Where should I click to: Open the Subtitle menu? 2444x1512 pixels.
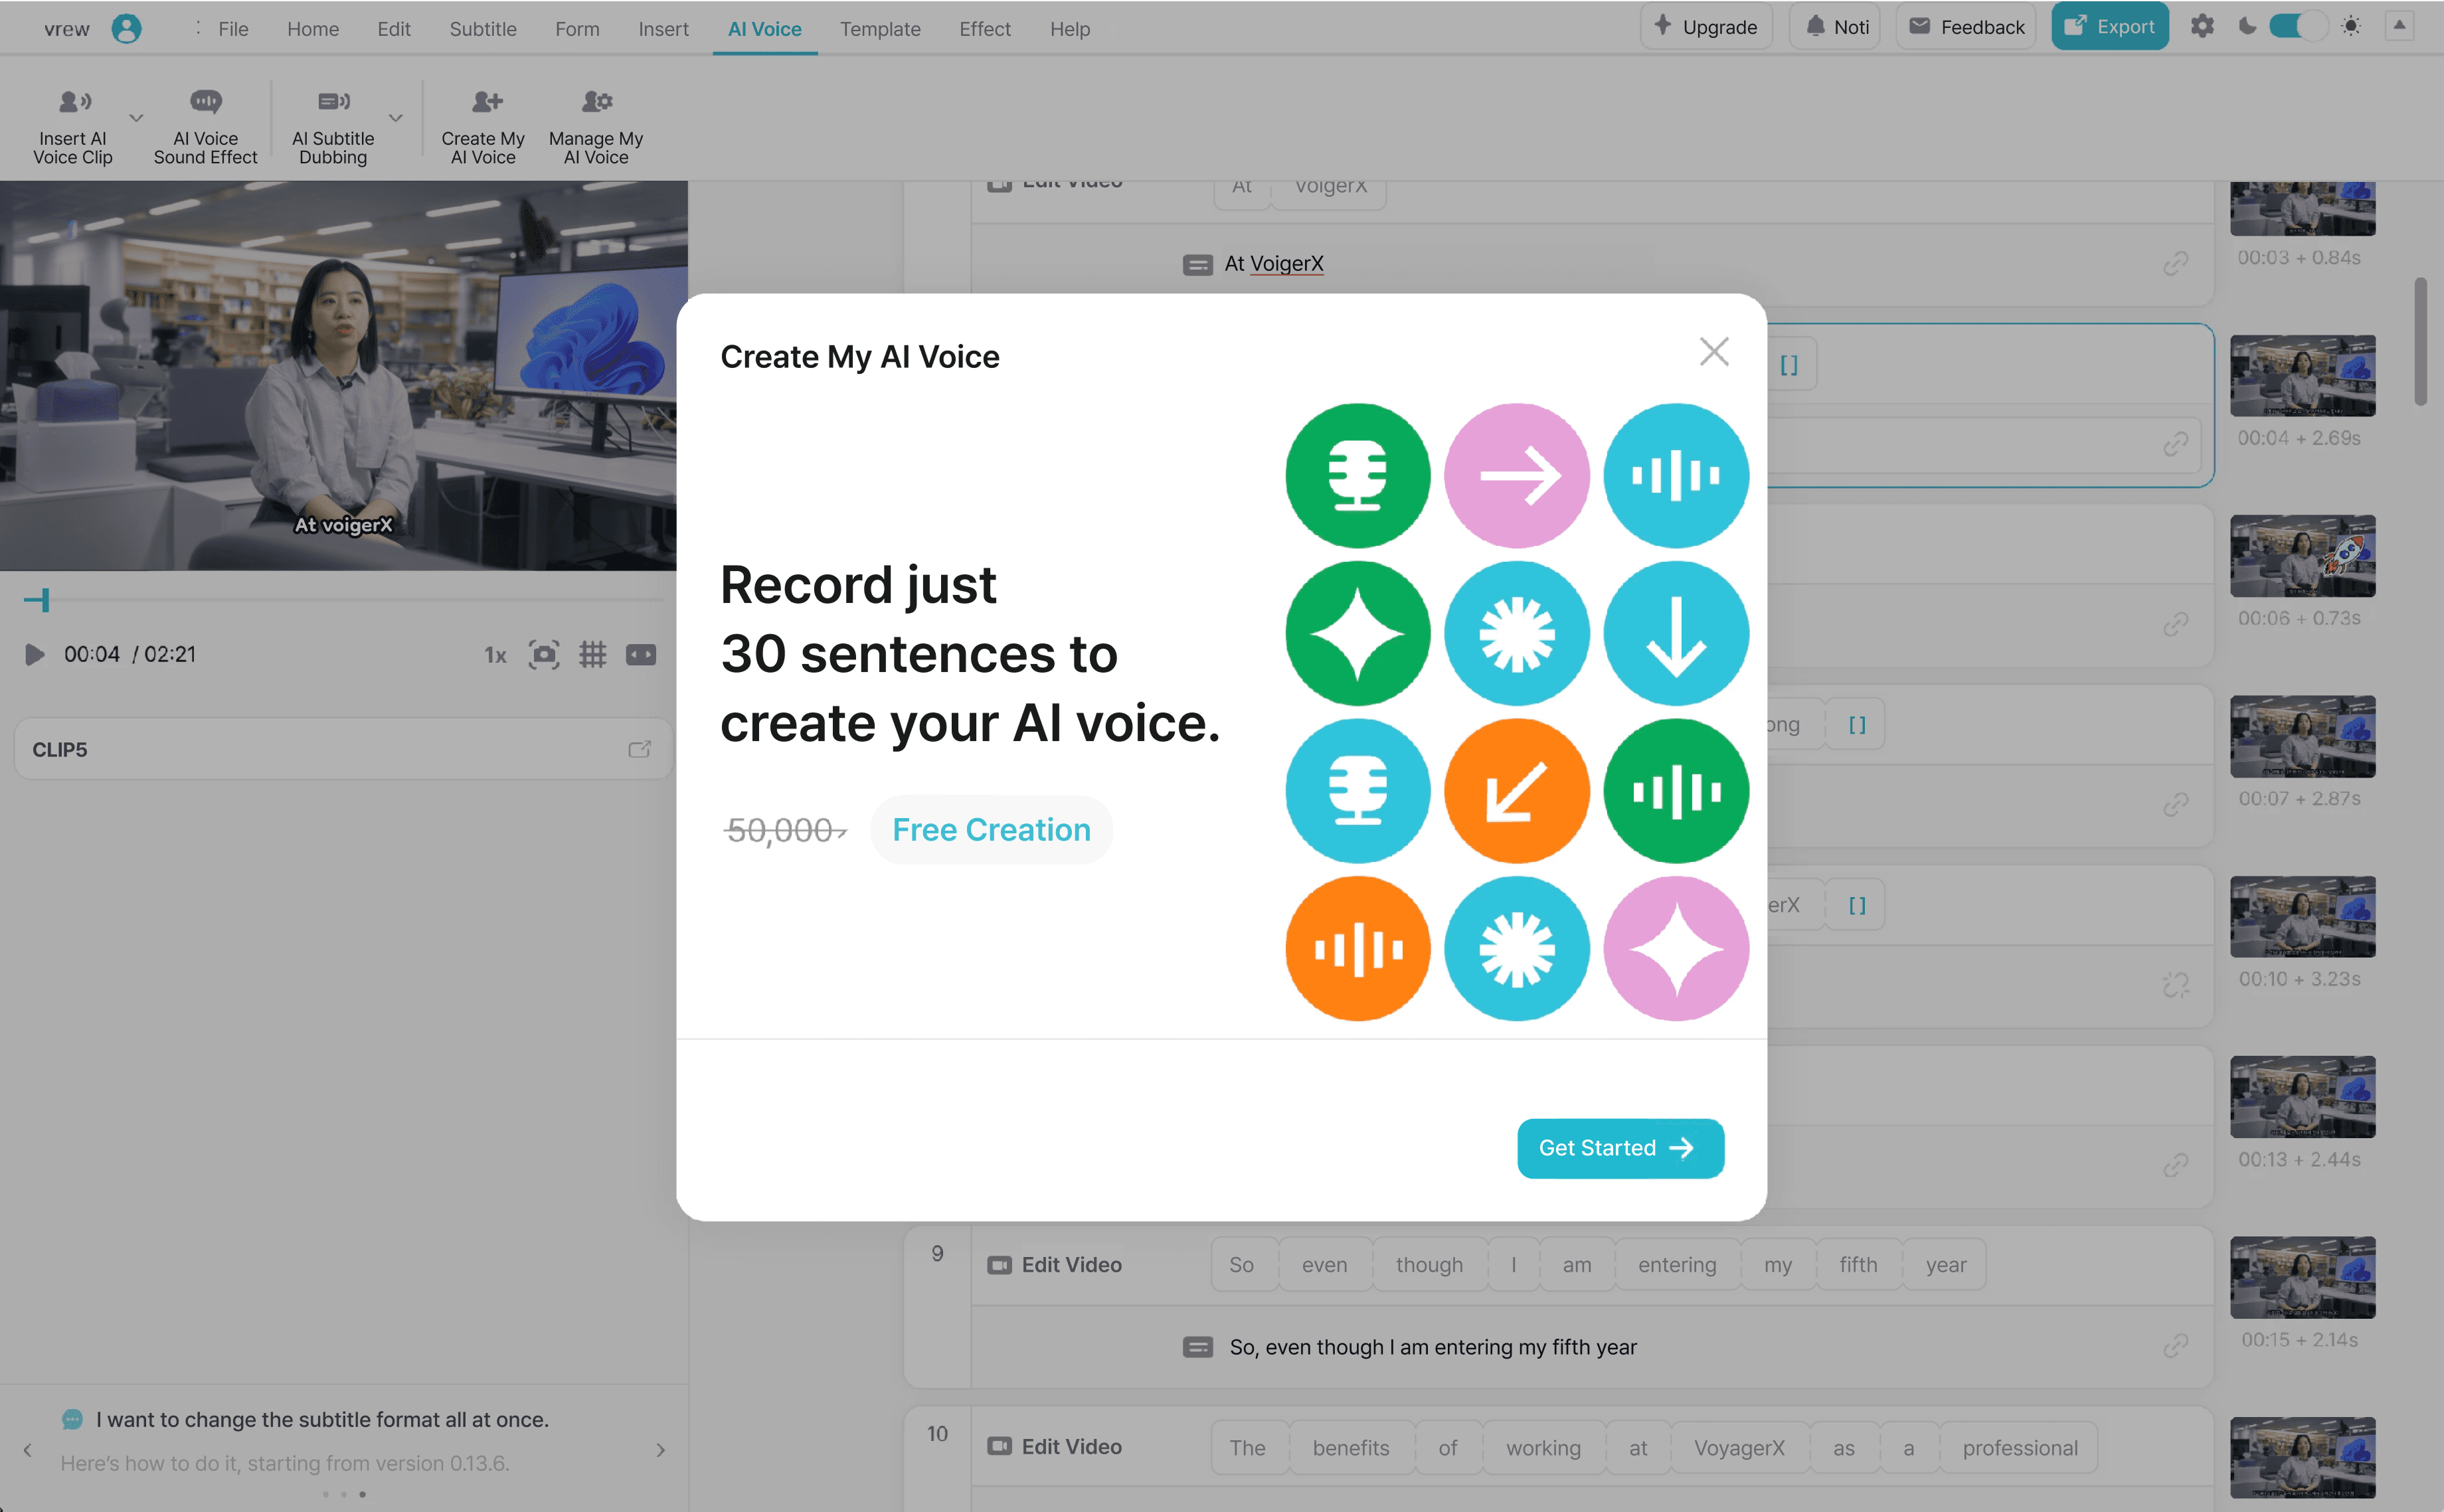[483, 29]
